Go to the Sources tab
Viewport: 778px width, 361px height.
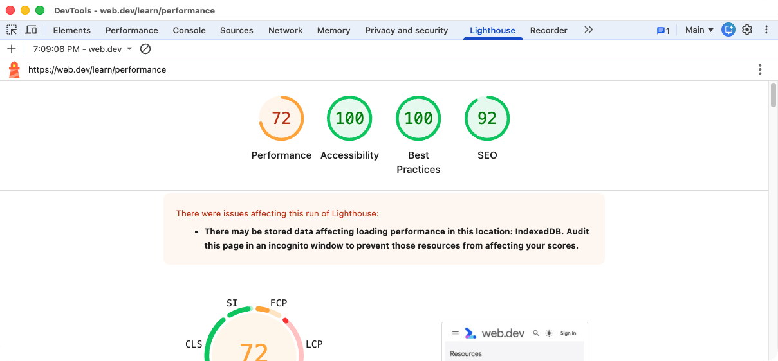tap(237, 30)
